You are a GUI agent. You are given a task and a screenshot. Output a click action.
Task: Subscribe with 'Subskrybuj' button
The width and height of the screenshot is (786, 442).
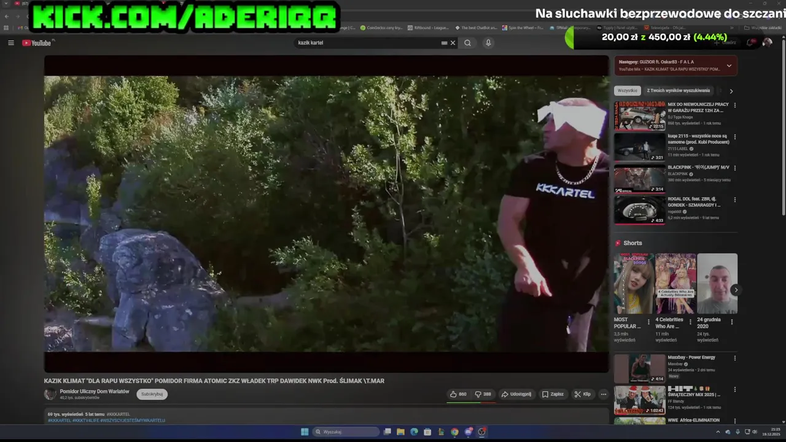152,394
